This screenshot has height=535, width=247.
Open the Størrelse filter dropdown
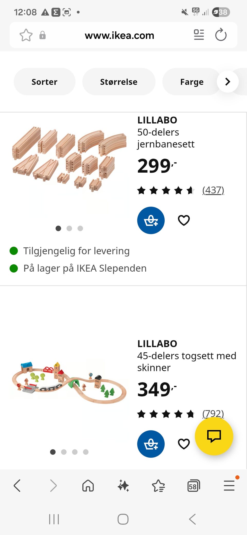[119, 82]
